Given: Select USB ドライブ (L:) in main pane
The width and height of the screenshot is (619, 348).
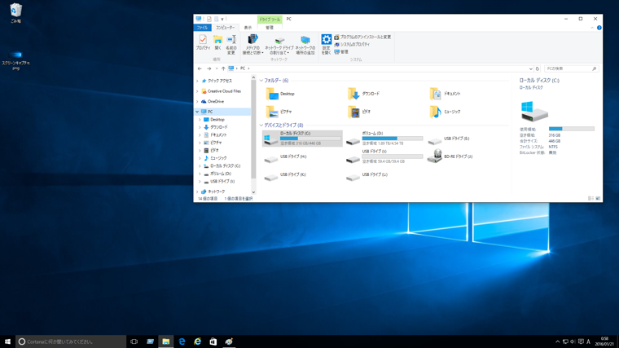Looking at the screenshot, I should pyautogui.click(x=367, y=175).
